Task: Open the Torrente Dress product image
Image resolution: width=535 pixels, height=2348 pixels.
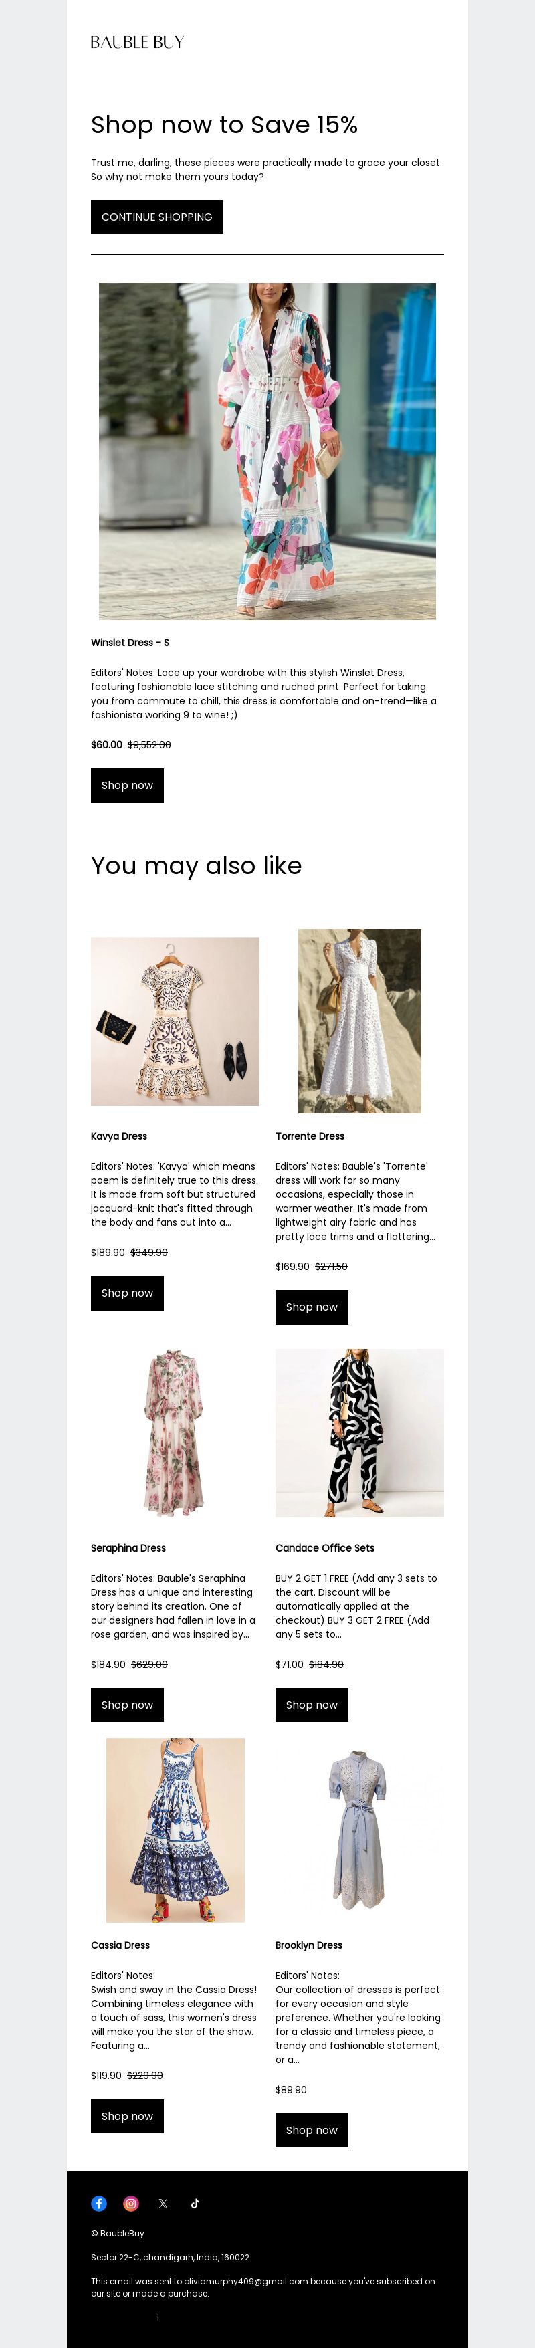Action: click(359, 1021)
